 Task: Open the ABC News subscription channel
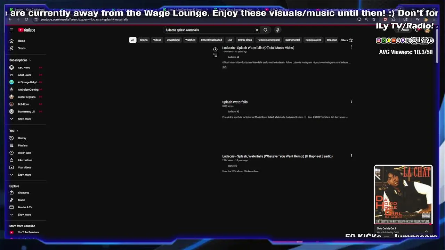pos(24,68)
